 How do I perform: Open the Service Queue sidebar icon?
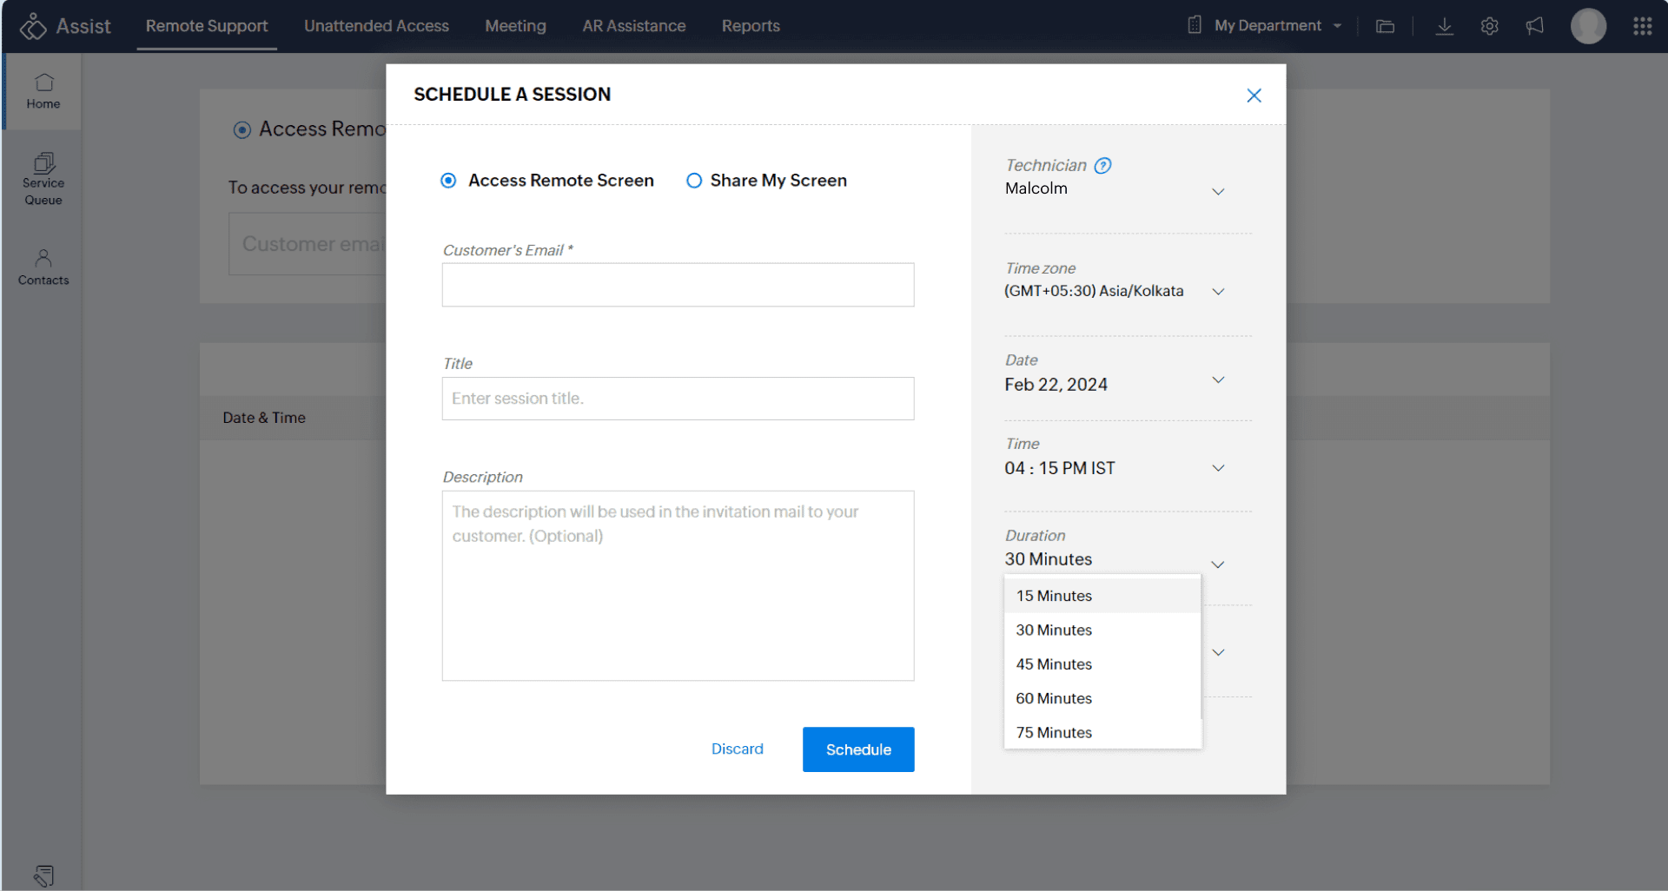[43, 179]
